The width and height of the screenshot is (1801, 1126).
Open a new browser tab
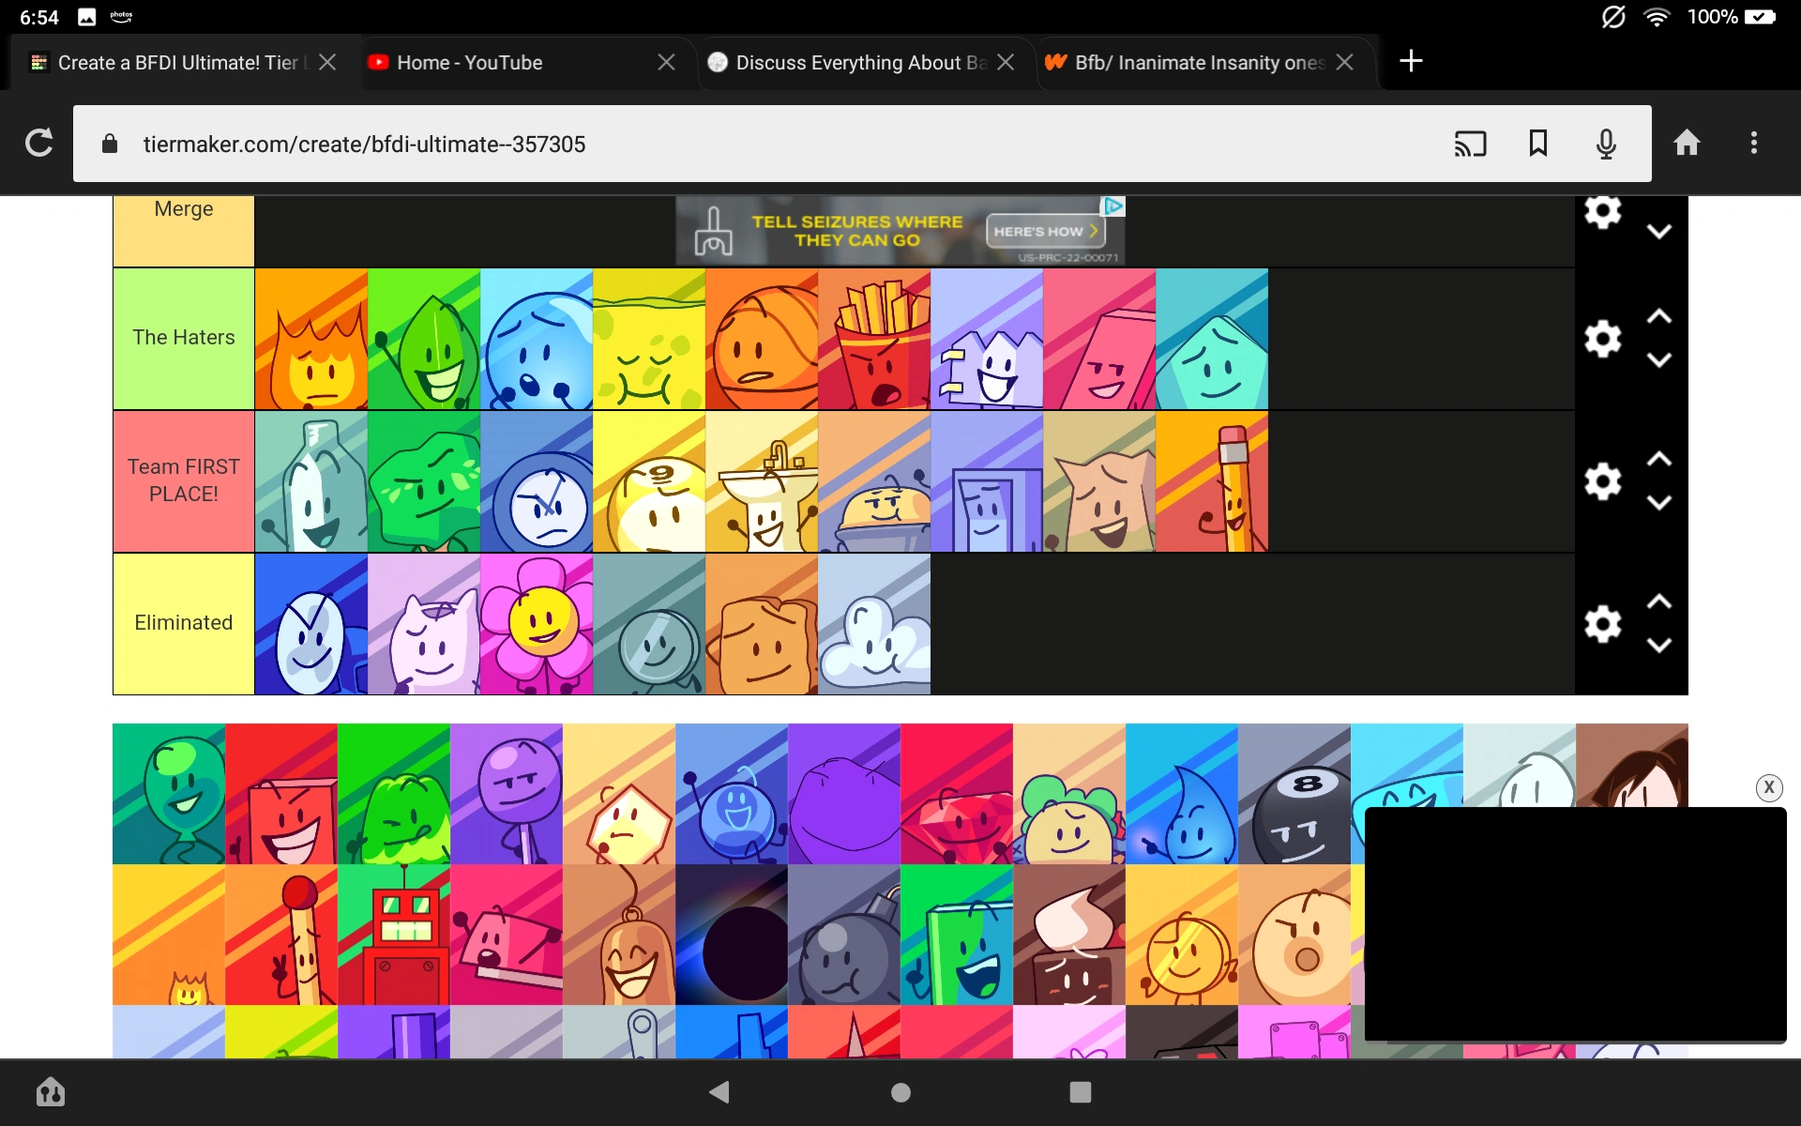click(1411, 61)
